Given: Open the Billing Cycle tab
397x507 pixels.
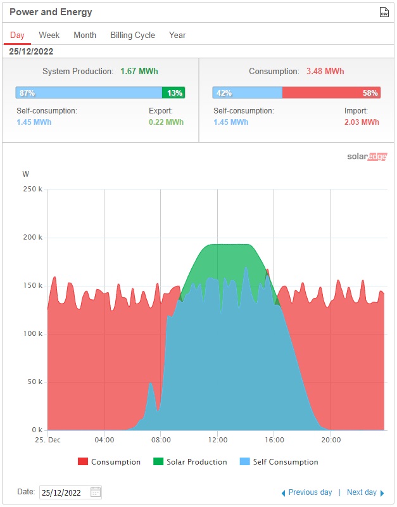Looking at the screenshot, I should [132, 35].
